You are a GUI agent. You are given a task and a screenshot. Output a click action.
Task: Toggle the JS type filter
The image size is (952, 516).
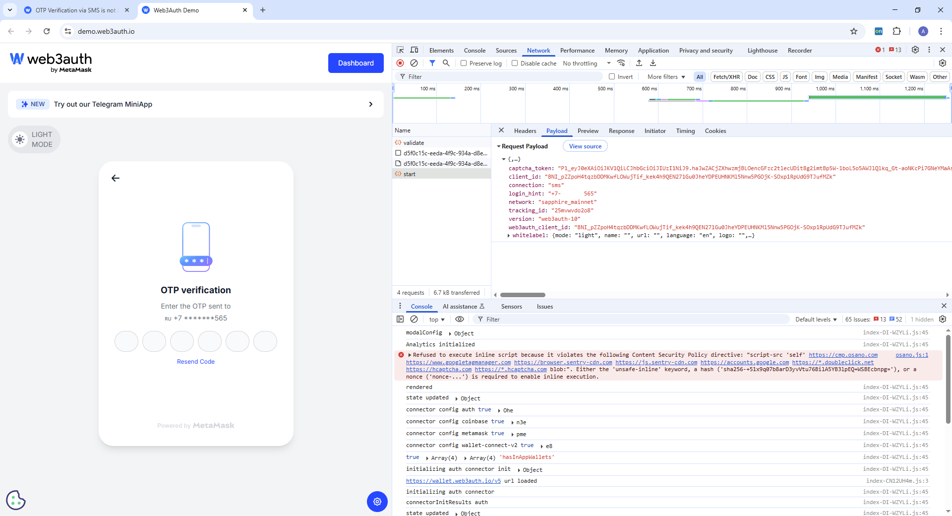785,76
